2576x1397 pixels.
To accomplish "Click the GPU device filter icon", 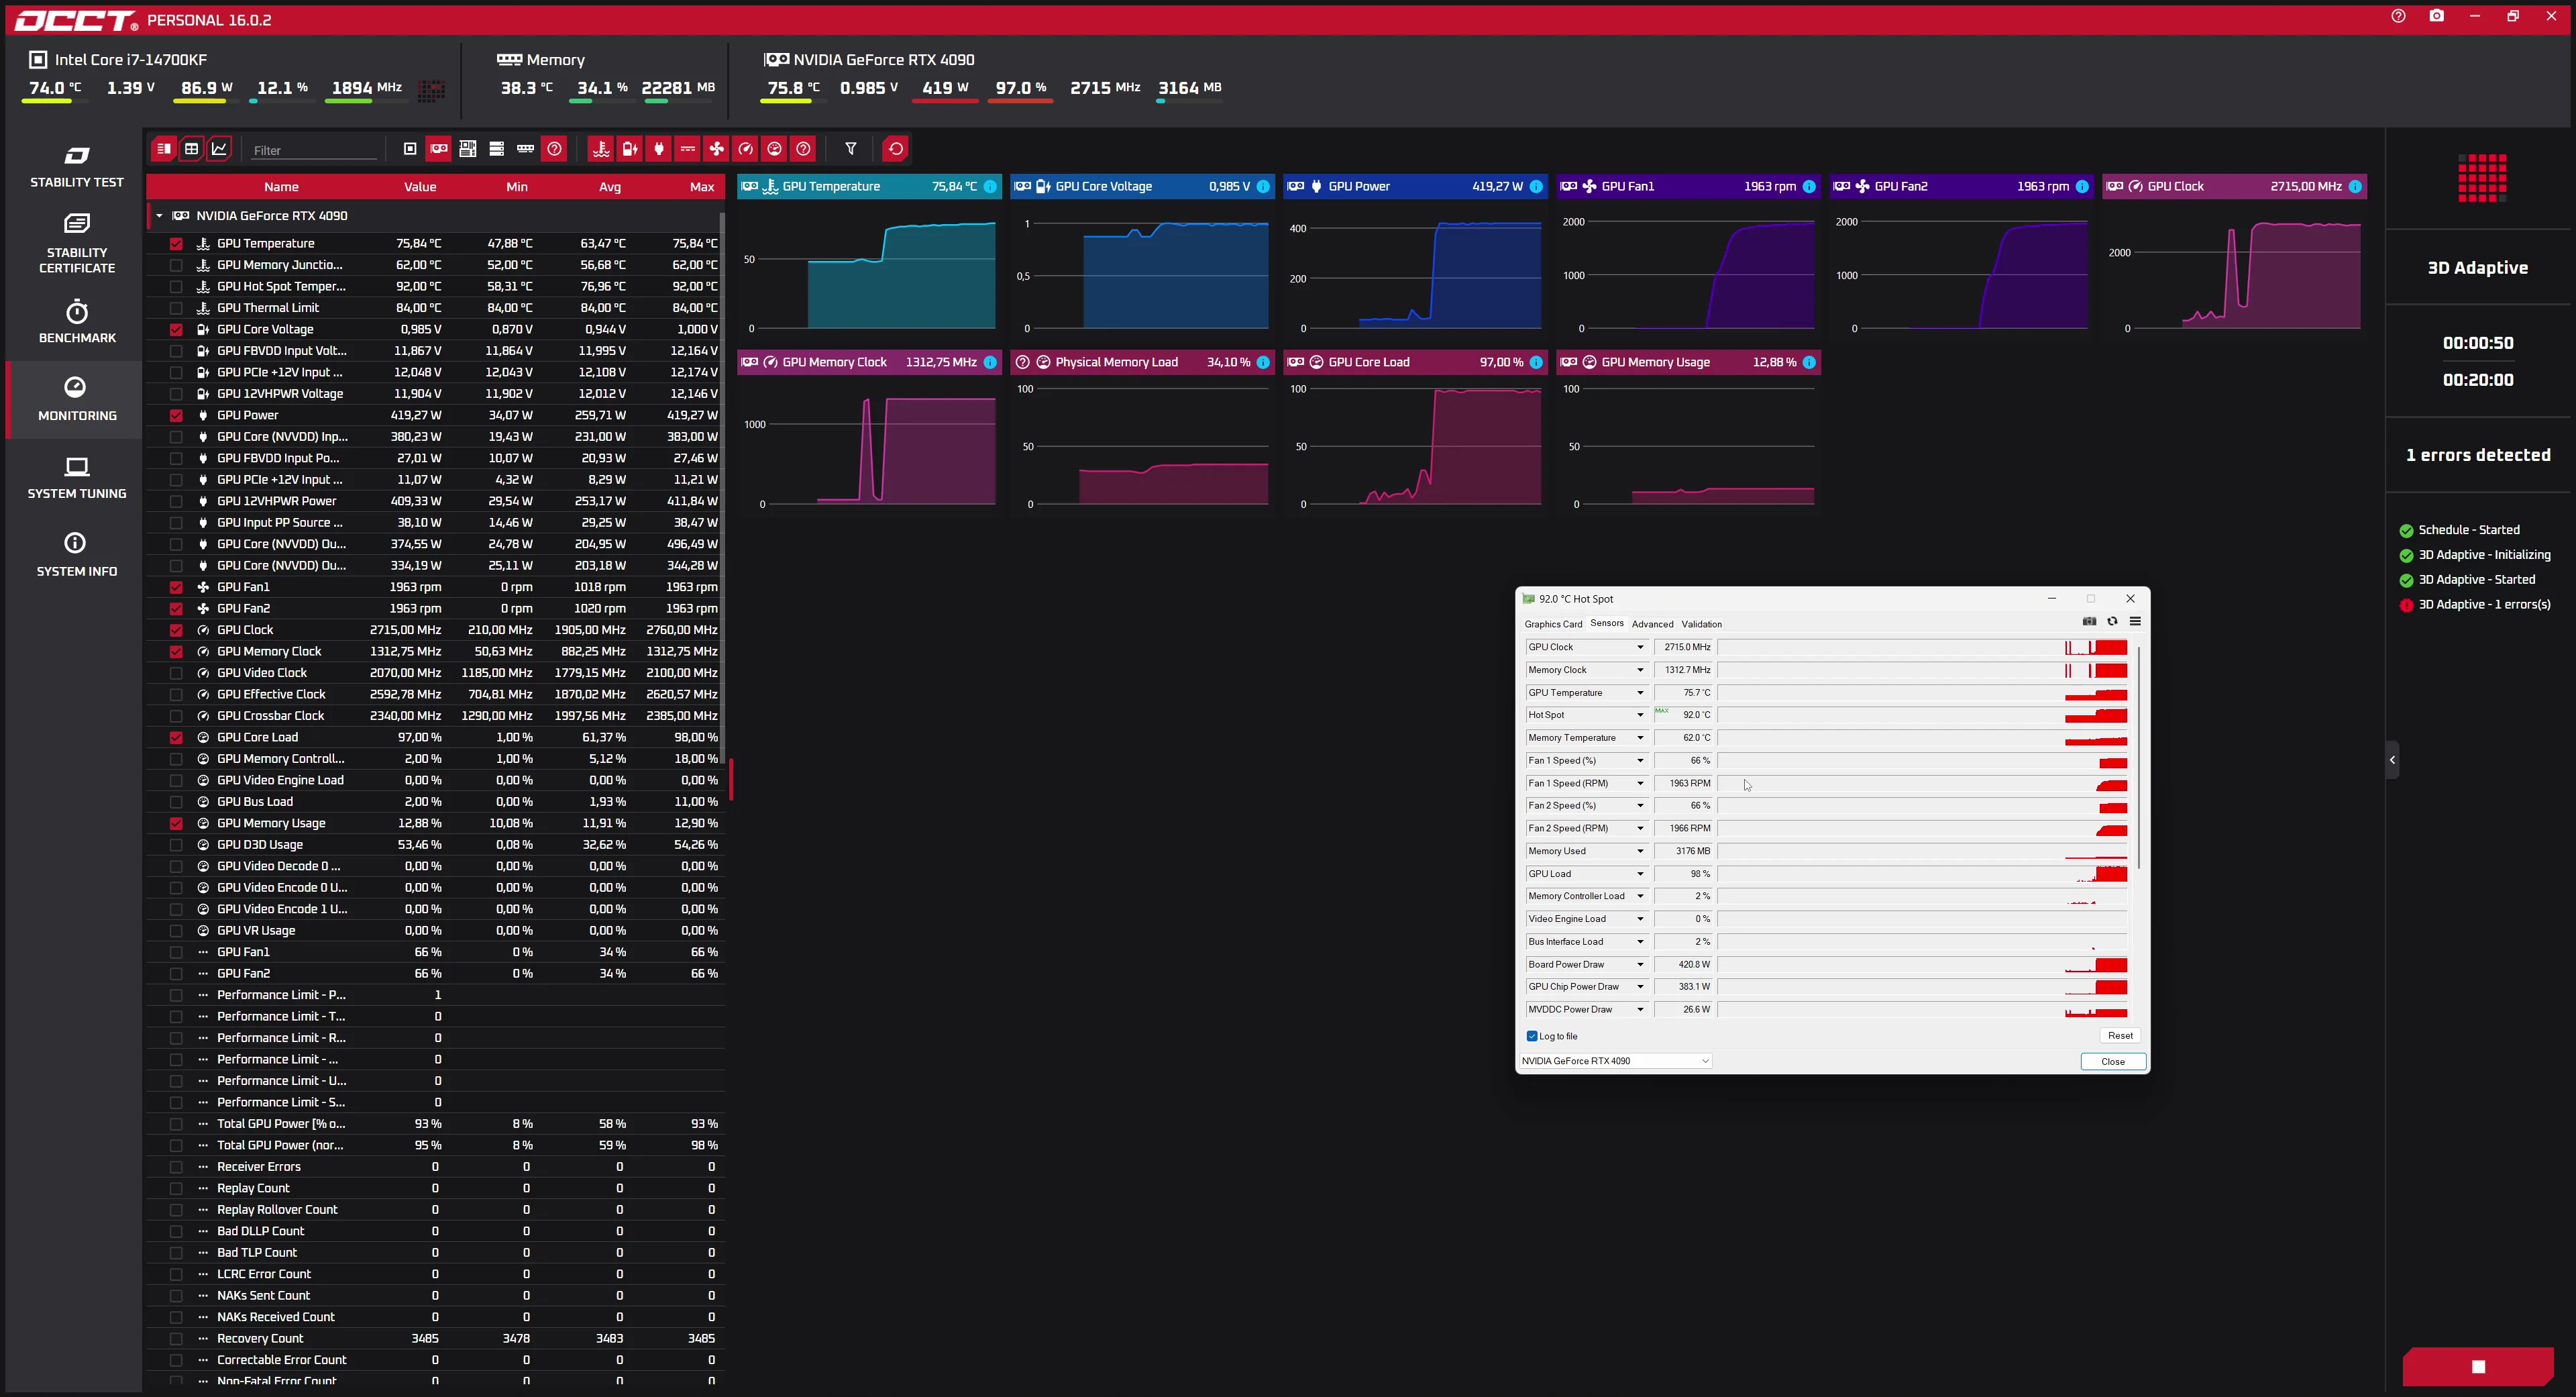I will point(439,149).
